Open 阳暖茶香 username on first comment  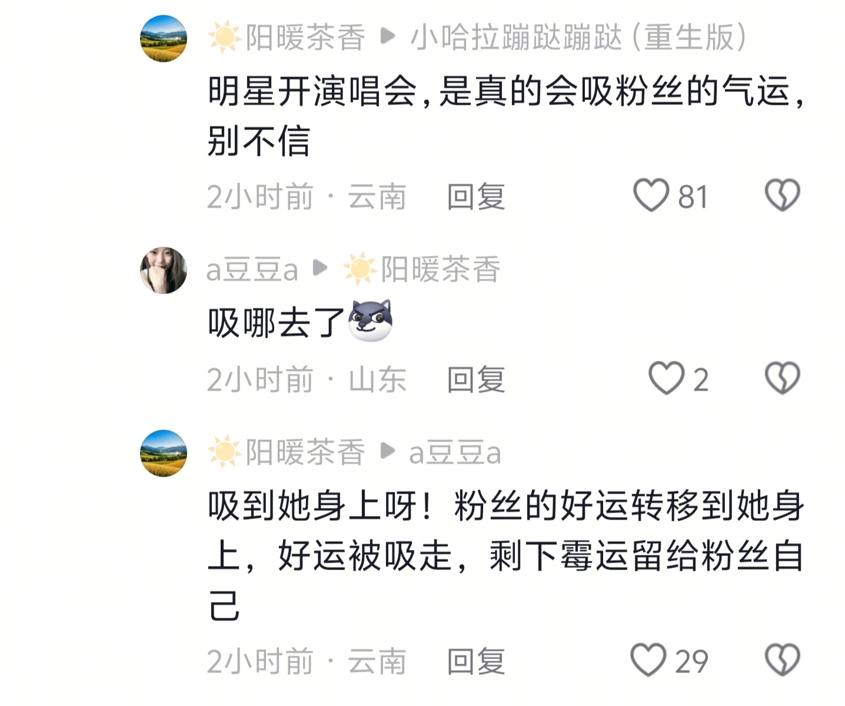(x=305, y=38)
